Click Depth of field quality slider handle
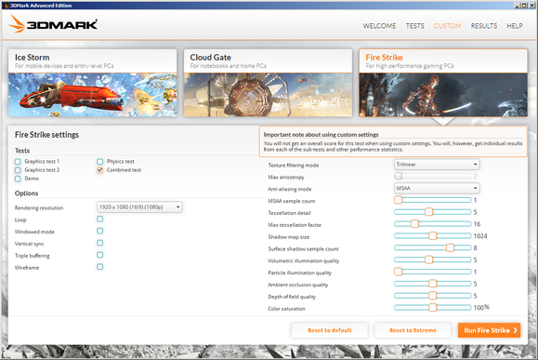Image resolution: width=538 pixels, height=360 pixels. pyautogui.click(x=433, y=296)
